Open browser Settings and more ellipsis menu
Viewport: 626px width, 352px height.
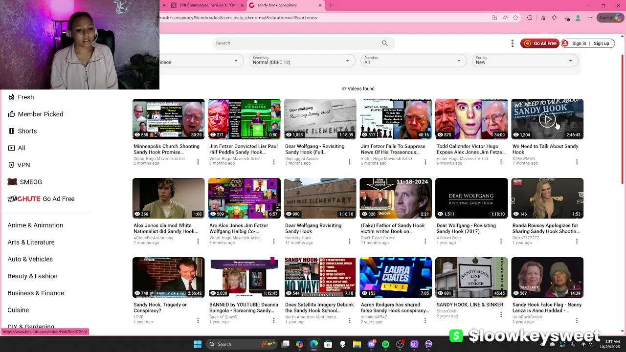click(589, 18)
